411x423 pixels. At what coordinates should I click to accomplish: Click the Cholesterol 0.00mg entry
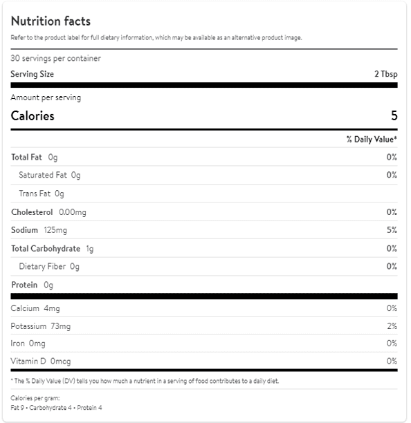coord(48,212)
